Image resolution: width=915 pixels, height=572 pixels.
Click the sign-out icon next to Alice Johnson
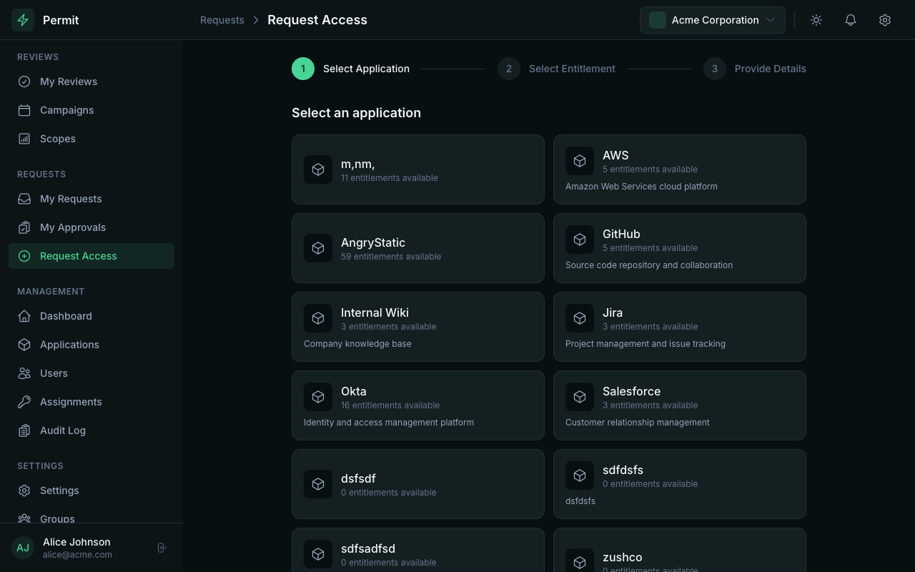coord(162,547)
